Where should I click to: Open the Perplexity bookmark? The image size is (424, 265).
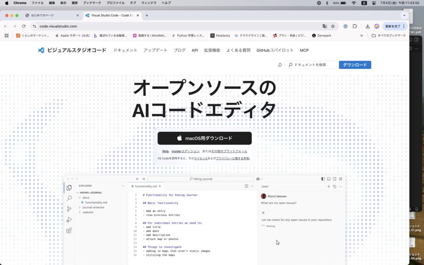[220, 36]
